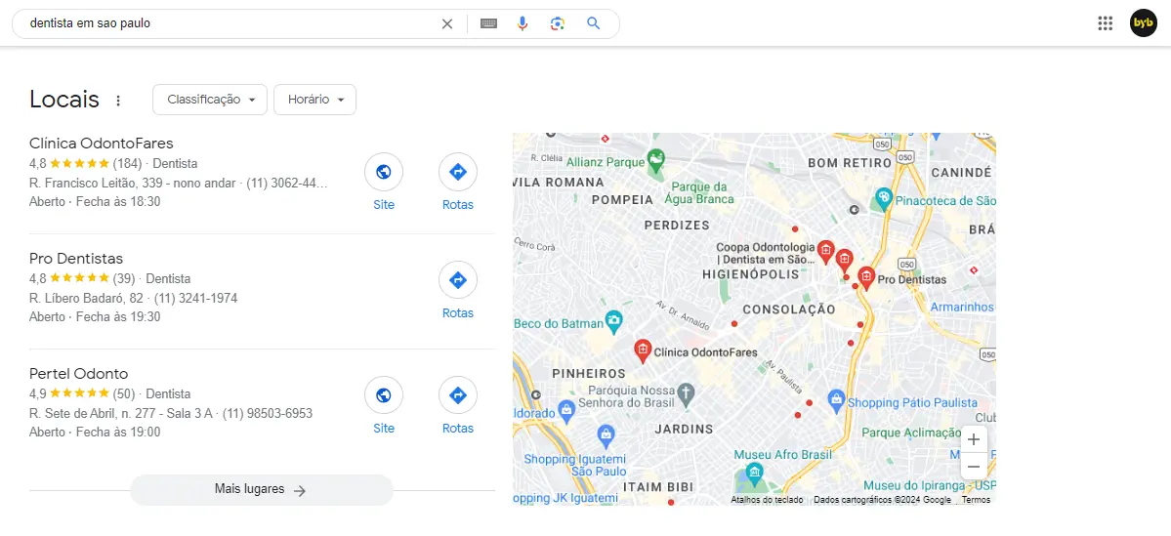Zoom in on the map

(973, 439)
